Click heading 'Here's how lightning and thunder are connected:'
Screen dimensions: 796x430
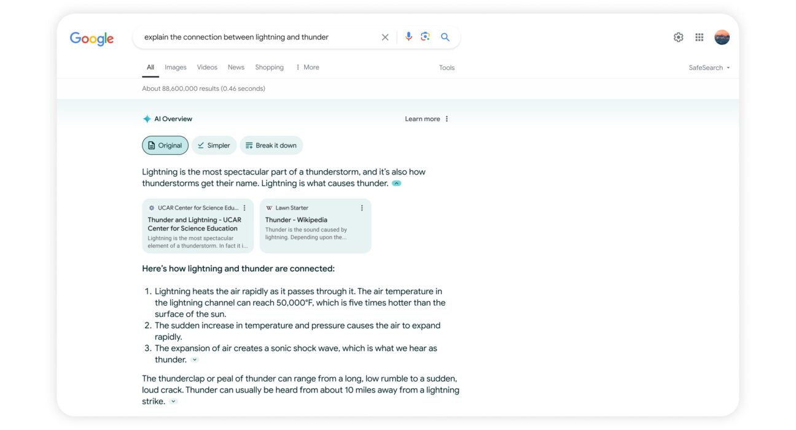point(238,269)
